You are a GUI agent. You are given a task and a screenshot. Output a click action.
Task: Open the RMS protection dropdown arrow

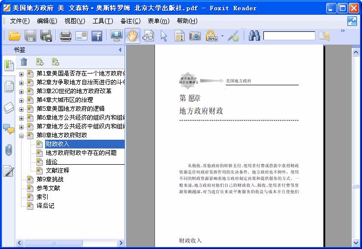[x=222, y=36]
